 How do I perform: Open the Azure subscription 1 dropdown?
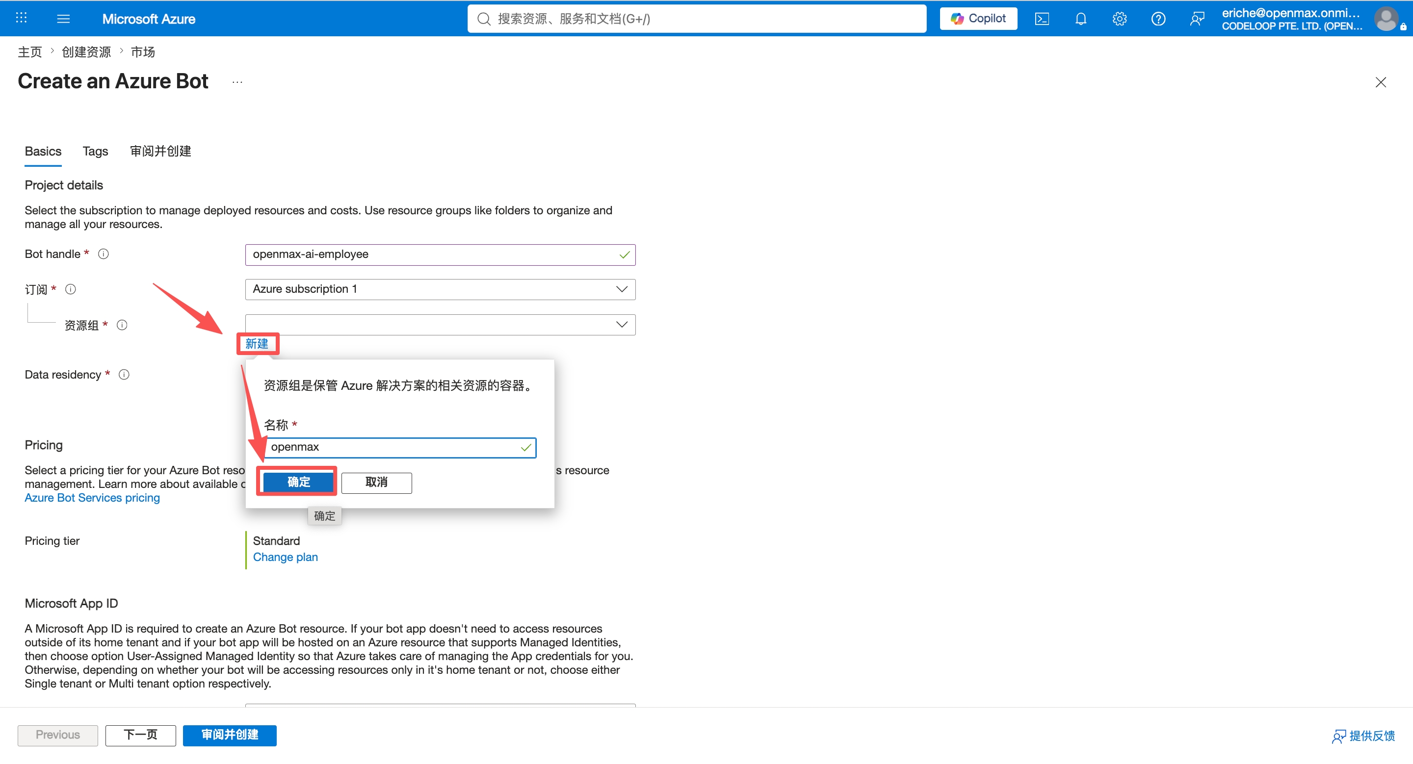tap(440, 289)
